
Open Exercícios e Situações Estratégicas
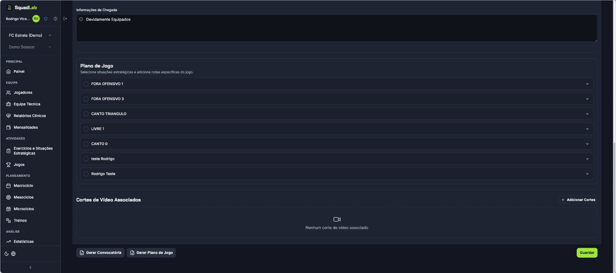pyautogui.click(x=30, y=151)
